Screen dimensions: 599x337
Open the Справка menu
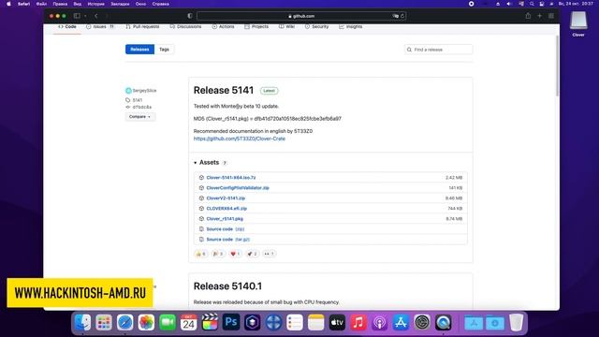(x=160, y=4)
